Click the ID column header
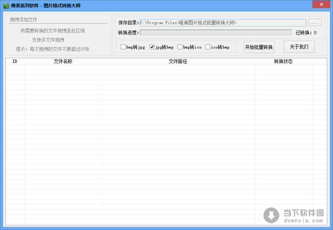Viewport: 333px width, 230px height. (x=15, y=62)
